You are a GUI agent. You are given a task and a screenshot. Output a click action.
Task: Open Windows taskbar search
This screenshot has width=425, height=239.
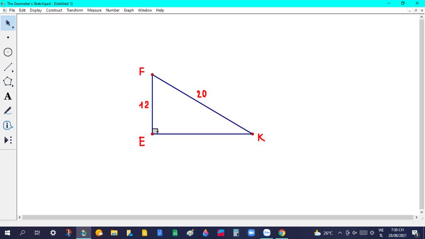point(22,233)
